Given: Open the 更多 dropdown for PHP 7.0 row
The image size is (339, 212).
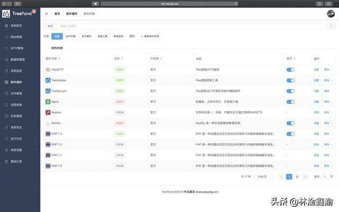Looking at the screenshot, I should coord(328,166).
